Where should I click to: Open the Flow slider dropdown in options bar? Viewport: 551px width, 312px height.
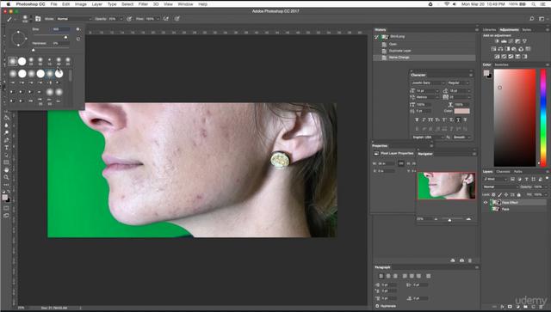click(158, 19)
